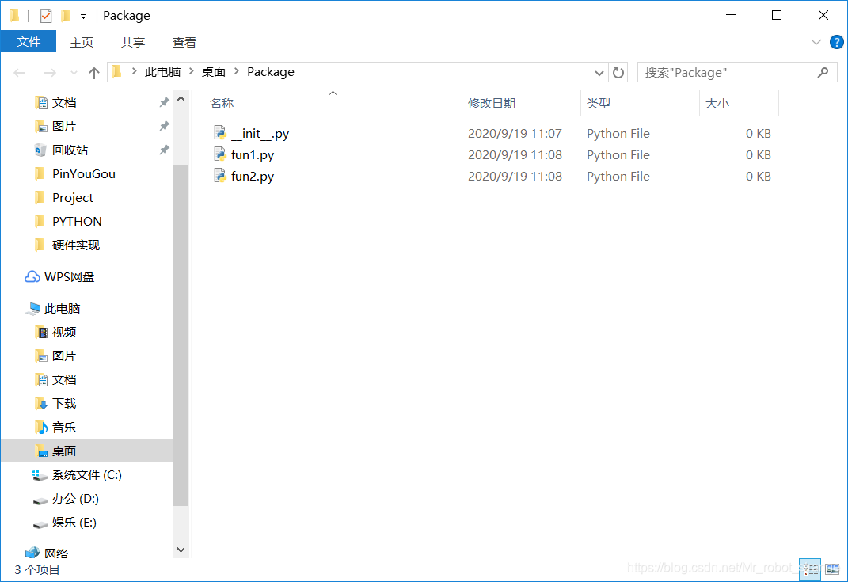Click the new folder icon in the quick access toolbar
The width and height of the screenshot is (848, 582).
click(66, 16)
